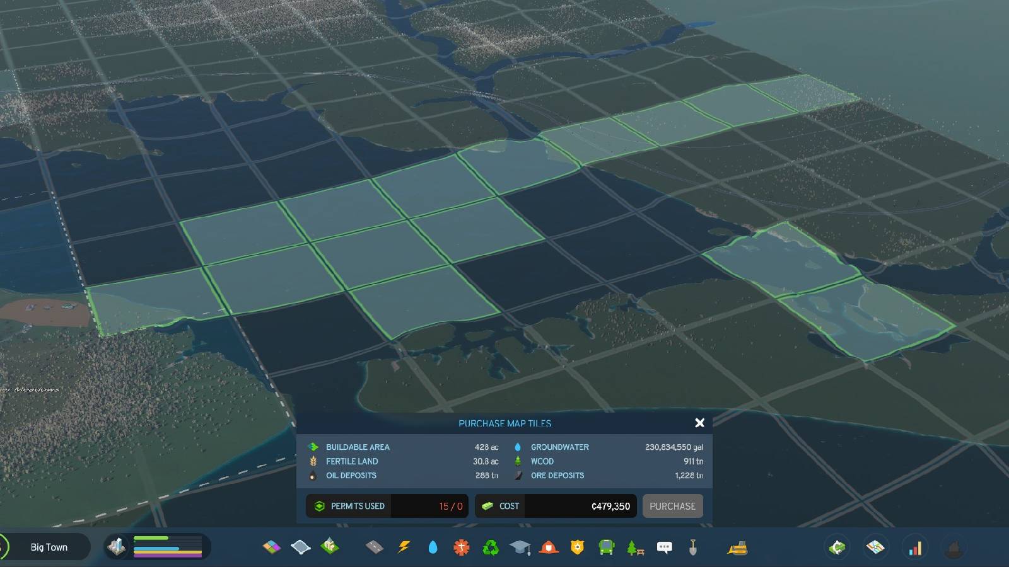Open Garbage Management services

pyautogui.click(x=490, y=547)
